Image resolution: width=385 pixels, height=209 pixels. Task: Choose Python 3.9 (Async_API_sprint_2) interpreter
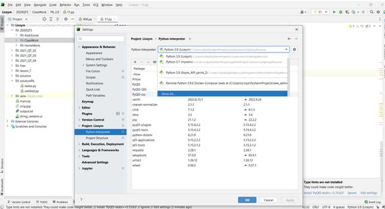click(222, 73)
